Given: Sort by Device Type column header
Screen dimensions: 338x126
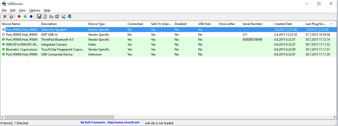Looking at the screenshot, I should click(x=106, y=24).
